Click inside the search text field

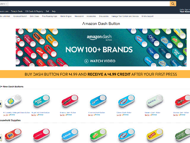[x=89, y=4]
